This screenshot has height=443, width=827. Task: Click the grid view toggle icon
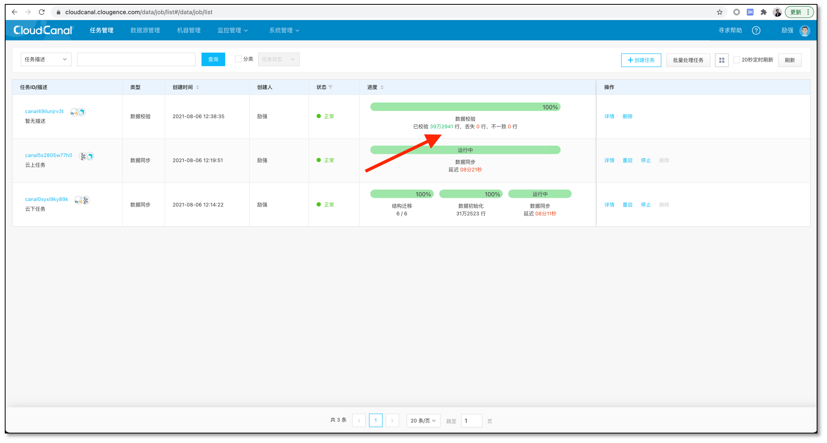721,60
